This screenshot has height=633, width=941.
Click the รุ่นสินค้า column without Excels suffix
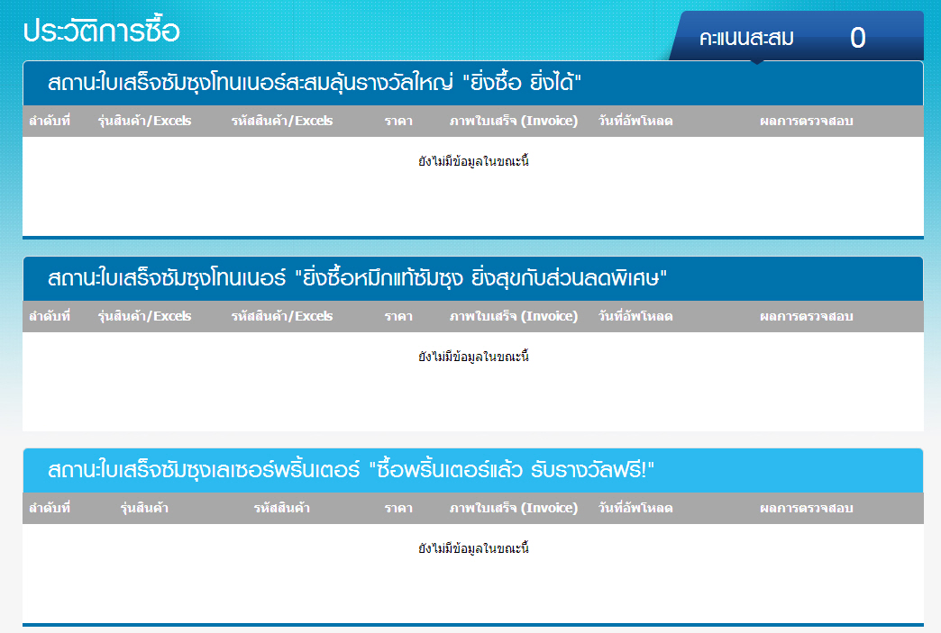(144, 508)
